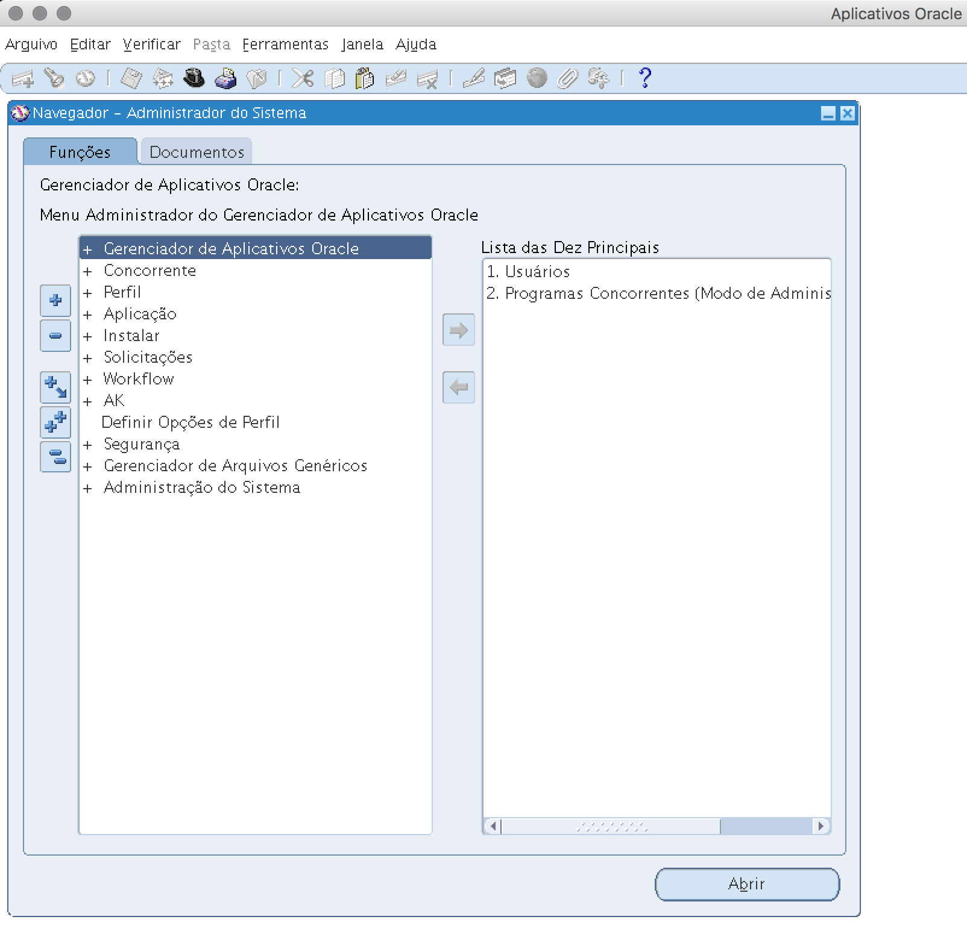Screen dimensions: 967x940
Task: Click the Delete record toolbar icon
Action: [427, 78]
